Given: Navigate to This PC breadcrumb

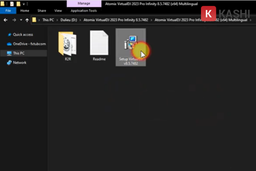Looking at the screenshot, I should point(48,20).
